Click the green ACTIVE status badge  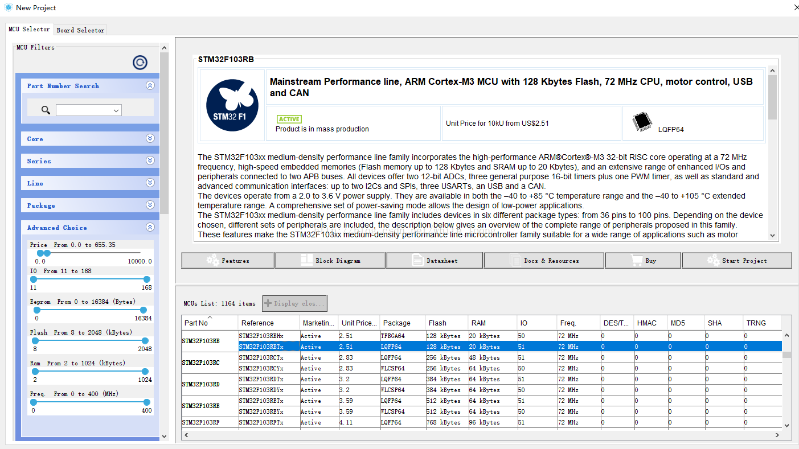click(x=289, y=119)
